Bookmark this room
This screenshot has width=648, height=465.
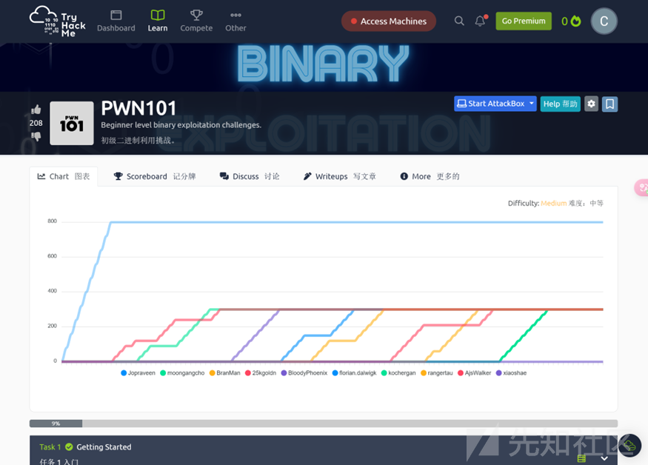pyautogui.click(x=610, y=104)
